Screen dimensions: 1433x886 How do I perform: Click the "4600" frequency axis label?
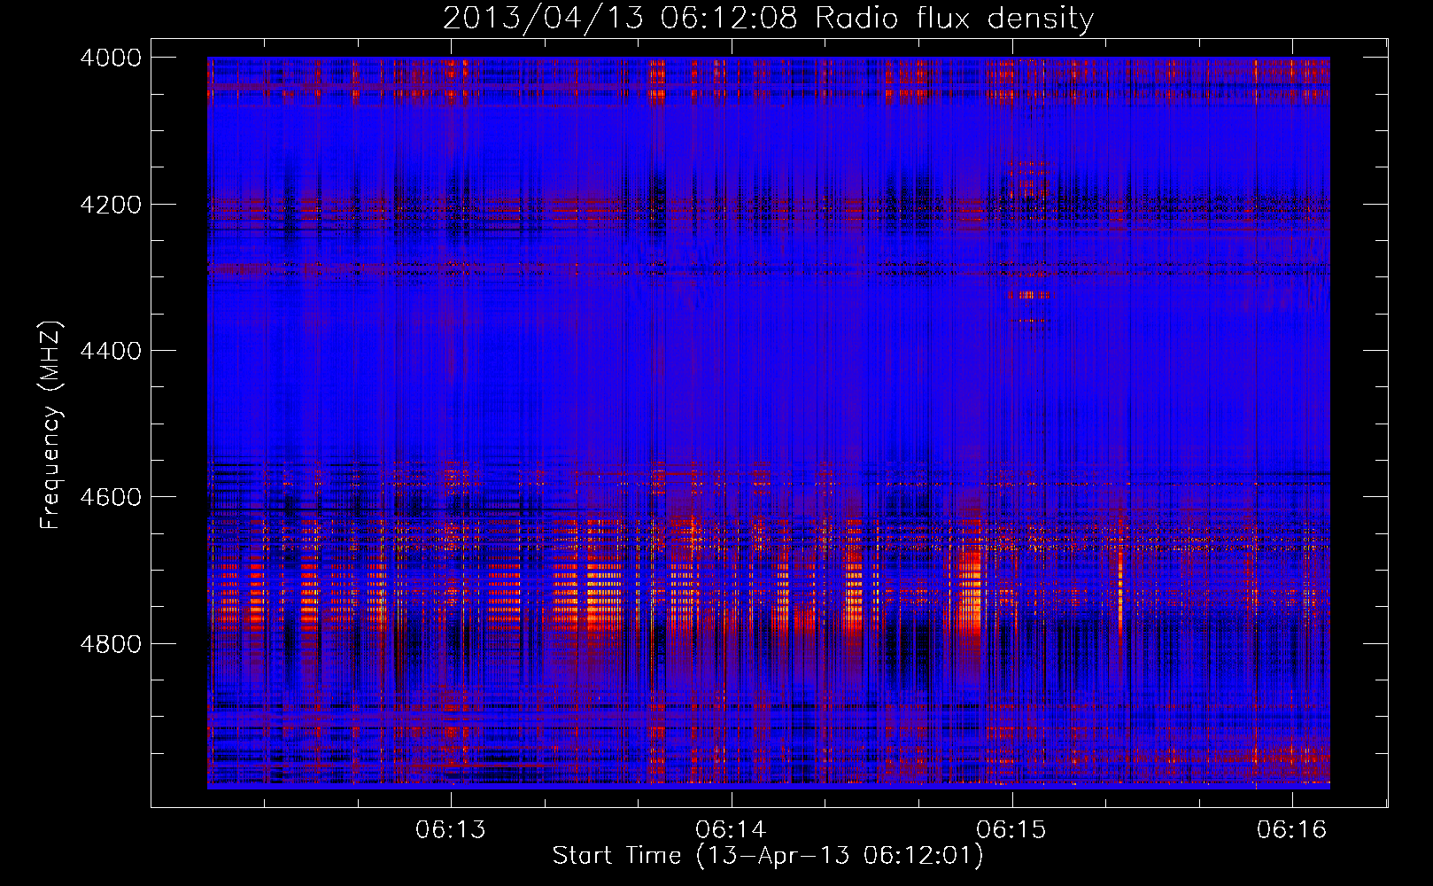(x=111, y=497)
